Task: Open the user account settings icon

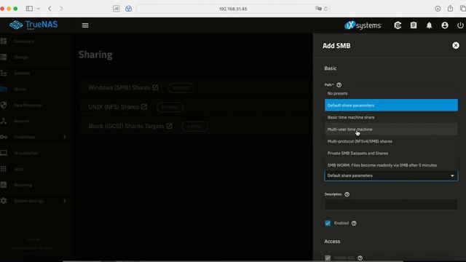Action: tap(445, 25)
